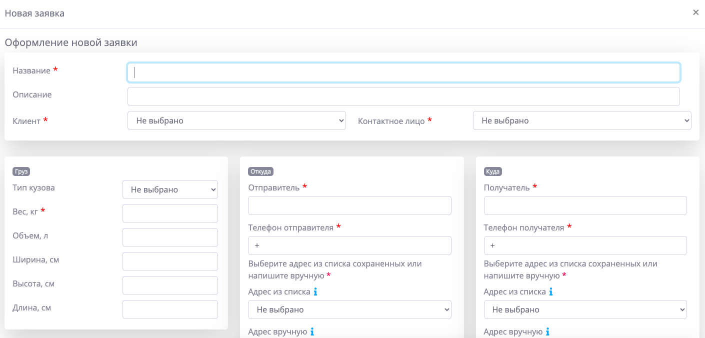Select the 'Вес, кг' input
This screenshot has width=705, height=338.
click(x=170, y=213)
